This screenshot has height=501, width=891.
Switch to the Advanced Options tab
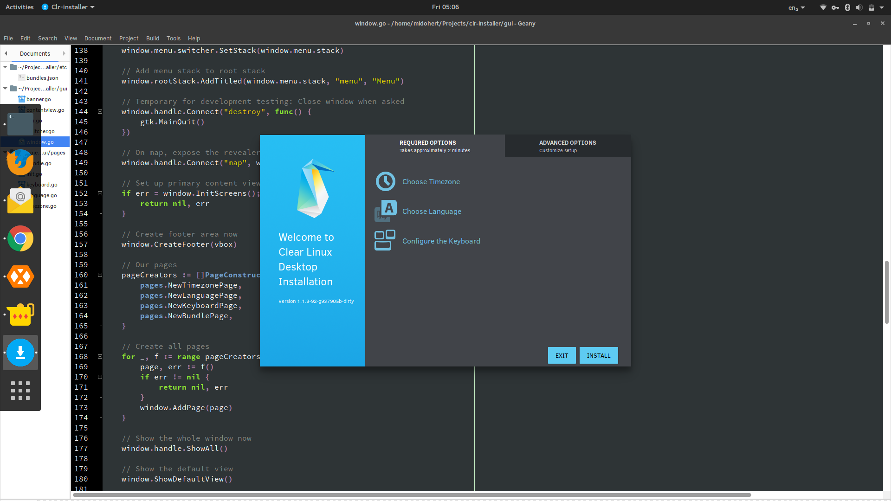568,146
